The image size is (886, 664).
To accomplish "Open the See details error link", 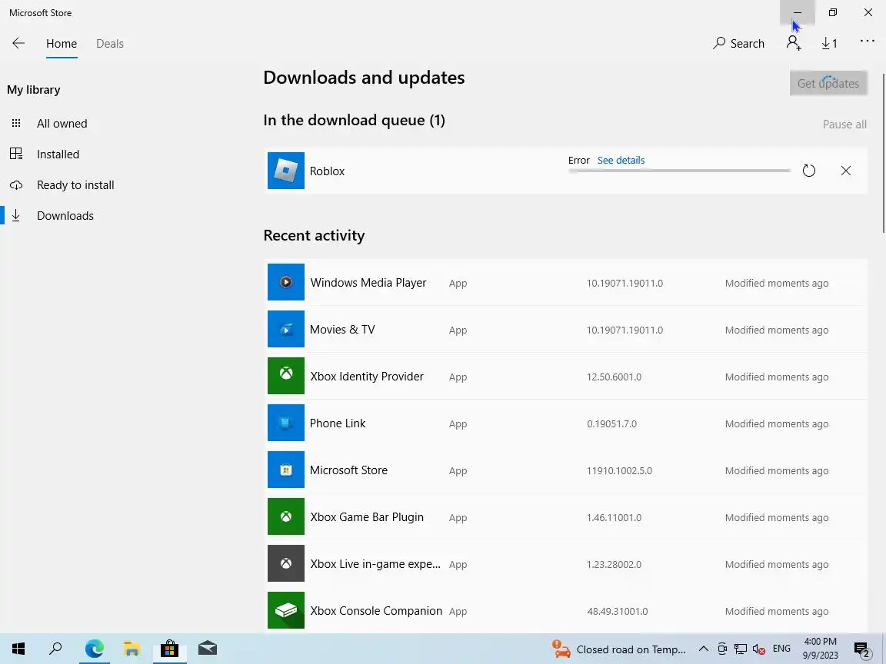I will 621,161.
